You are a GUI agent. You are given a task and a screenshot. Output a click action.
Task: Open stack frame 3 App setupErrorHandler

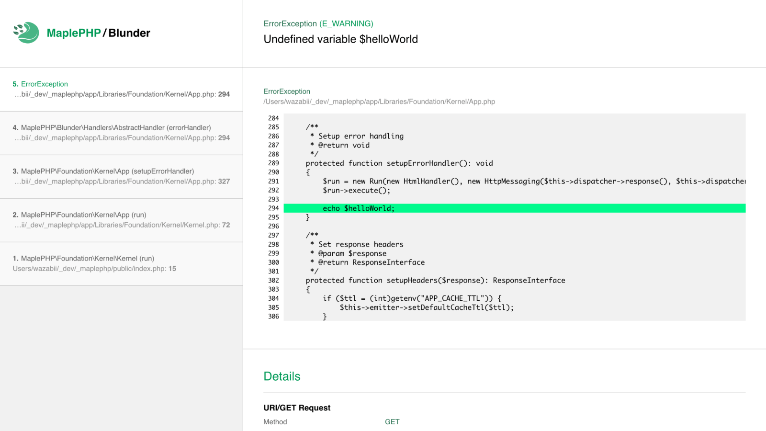tap(121, 177)
